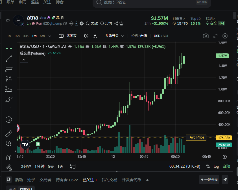Take a chart snapshot with camera icon
The image size is (238, 190).
[206, 36]
